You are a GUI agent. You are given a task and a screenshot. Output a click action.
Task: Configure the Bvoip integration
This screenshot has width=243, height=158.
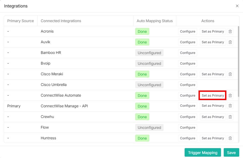(188, 64)
